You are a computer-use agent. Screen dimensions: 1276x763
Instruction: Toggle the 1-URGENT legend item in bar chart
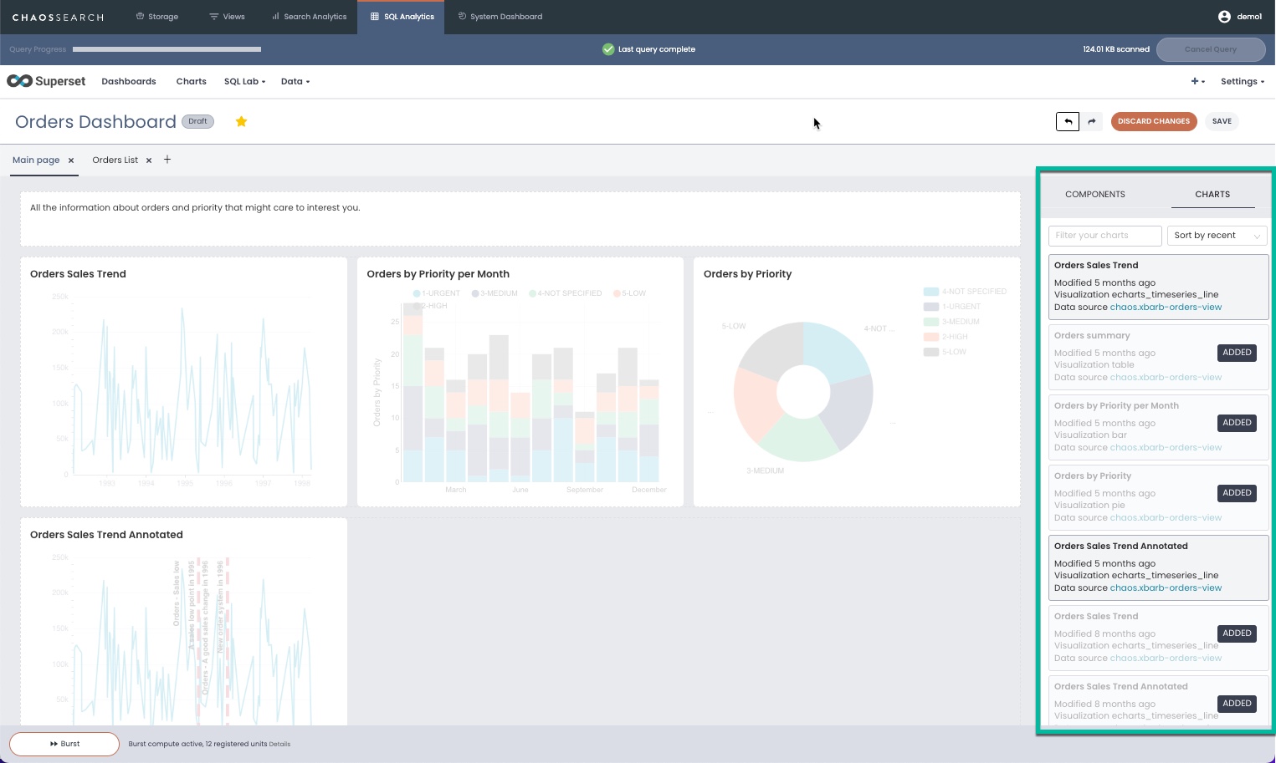pyautogui.click(x=437, y=293)
